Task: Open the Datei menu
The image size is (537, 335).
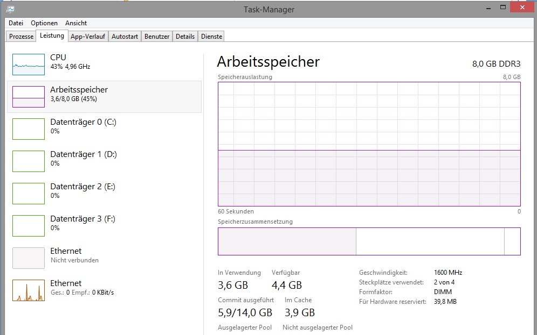Action: (16, 23)
